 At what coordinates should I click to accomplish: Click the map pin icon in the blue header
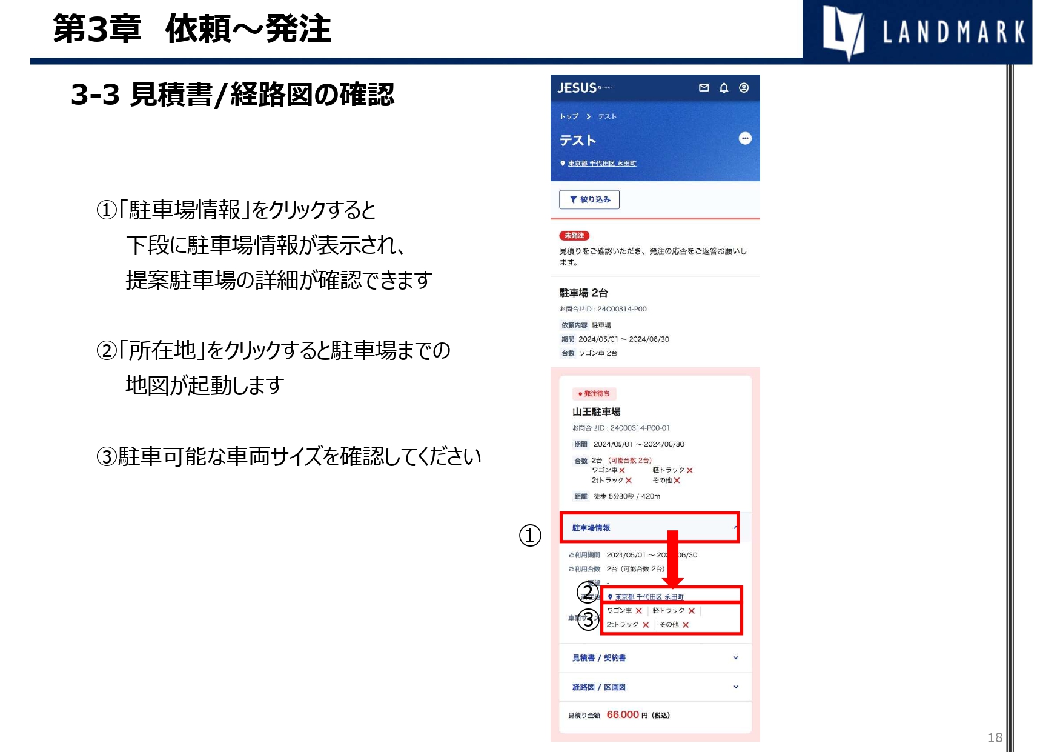pyautogui.click(x=563, y=164)
